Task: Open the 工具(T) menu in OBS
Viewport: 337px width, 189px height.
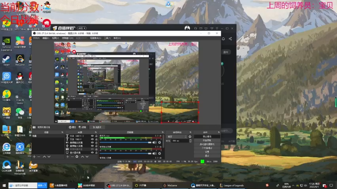Action: [107, 38]
